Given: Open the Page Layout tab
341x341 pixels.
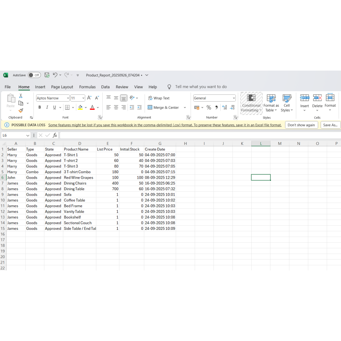Looking at the screenshot, I should (62, 87).
